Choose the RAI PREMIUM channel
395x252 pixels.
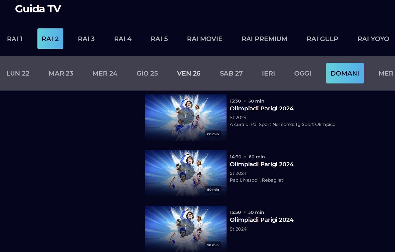(x=264, y=39)
